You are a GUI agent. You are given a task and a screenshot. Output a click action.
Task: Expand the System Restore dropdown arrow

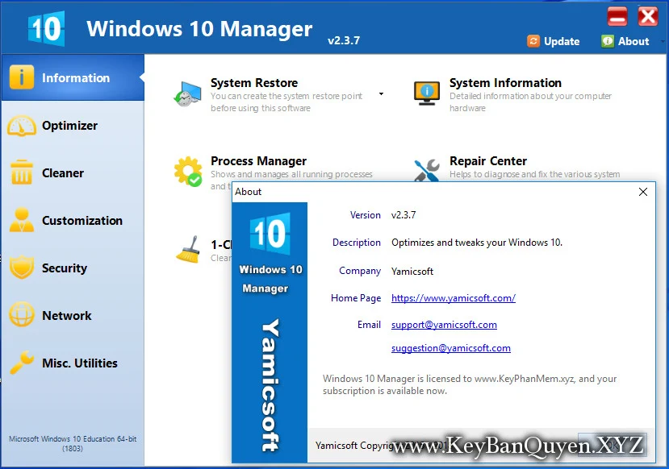(x=381, y=93)
